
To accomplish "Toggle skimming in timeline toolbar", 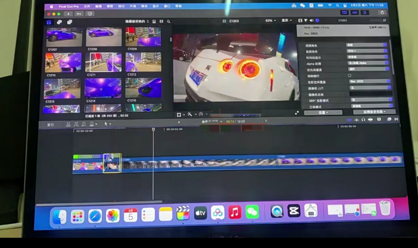I will (x=349, y=120).
